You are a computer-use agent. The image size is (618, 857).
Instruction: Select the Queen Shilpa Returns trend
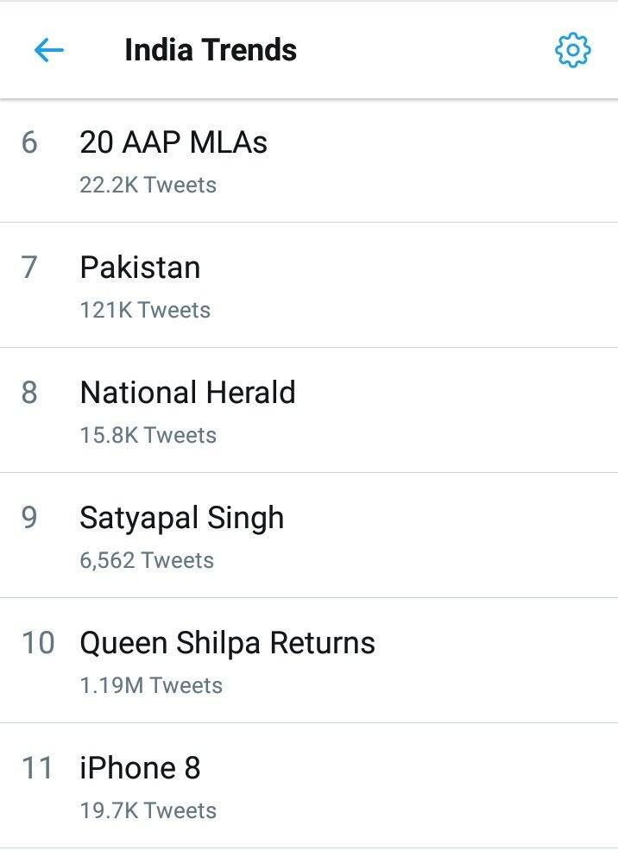pyautogui.click(x=226, y=643)
